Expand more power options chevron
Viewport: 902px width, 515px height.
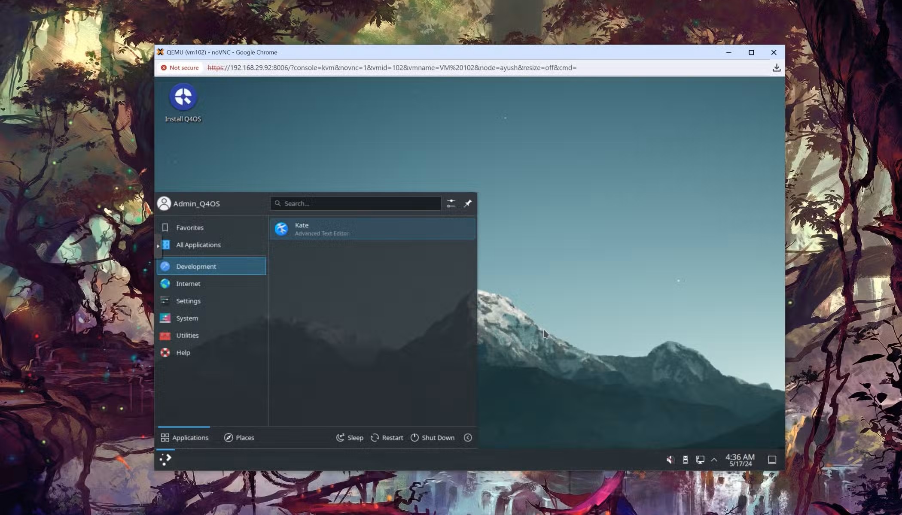pyautogui.click(x=468, y=437)
